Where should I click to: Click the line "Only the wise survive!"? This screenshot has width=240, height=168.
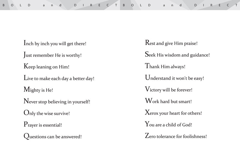tap(47, 113)
